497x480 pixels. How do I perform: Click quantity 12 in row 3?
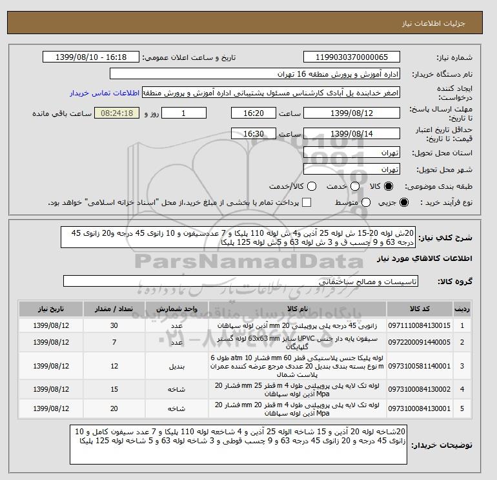[114, 366]
